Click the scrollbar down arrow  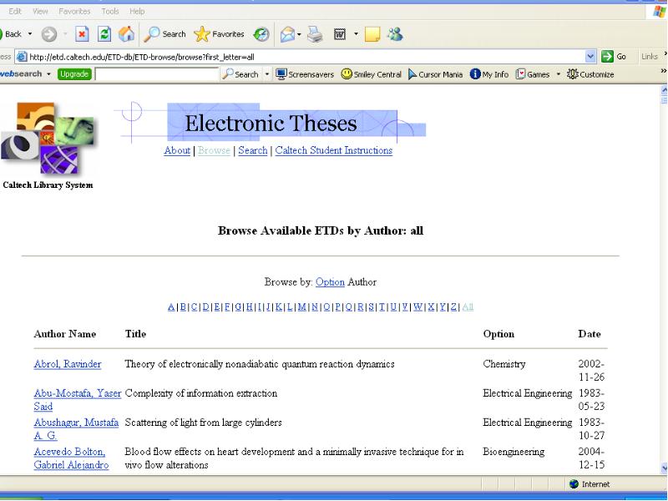point(664,468)
